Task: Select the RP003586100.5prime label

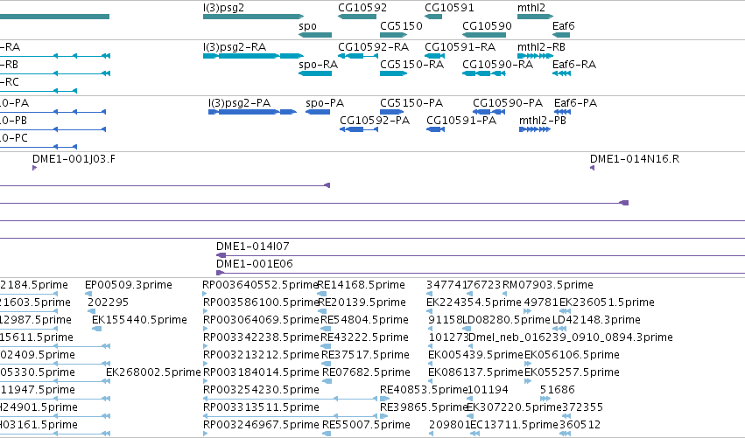Action: coord(261,302)
